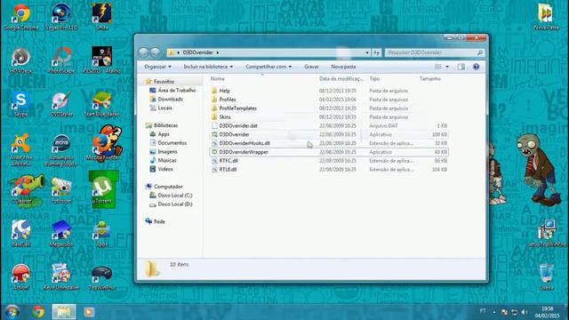Toggle the preview pane button
The height and width of the screenshot is (320, 569).
tap(461, 67)
